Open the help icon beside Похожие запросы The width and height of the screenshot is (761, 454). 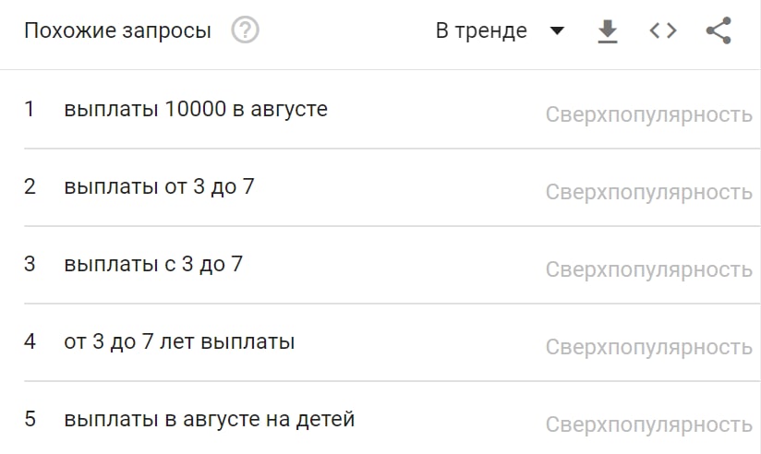pos(245,30)
